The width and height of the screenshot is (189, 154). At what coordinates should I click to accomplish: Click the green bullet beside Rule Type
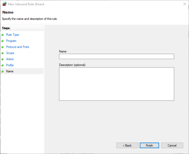point(3,35)
